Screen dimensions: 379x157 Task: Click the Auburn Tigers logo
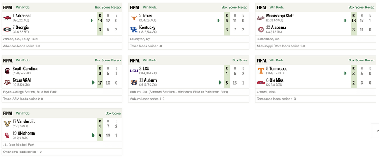(134, 83)
